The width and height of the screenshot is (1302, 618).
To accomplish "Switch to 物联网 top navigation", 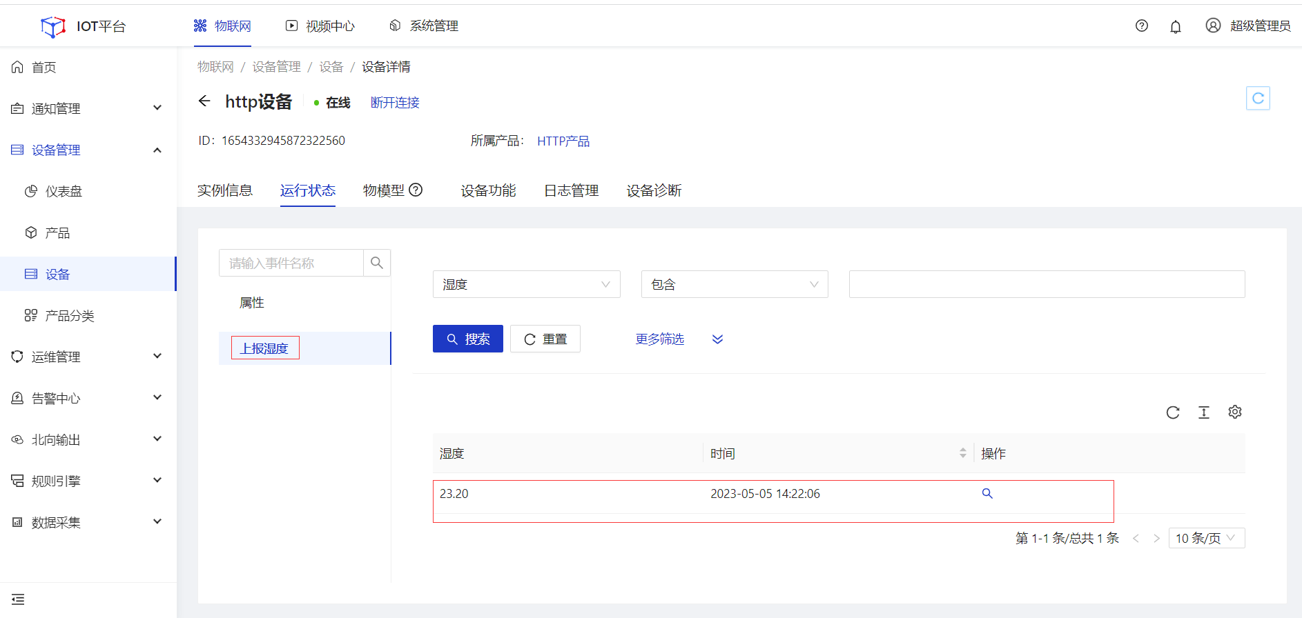I will pyautogui.click(x=222, y=26).
